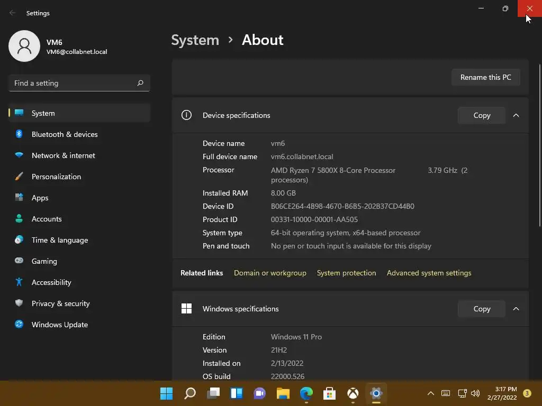This screenshot has width=542, height=406.
Task: Click the Device specifications info icon
Action: click(186, 115)
